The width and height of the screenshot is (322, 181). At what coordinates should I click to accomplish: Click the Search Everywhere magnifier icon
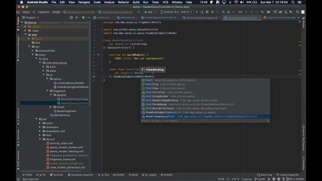[297, 12]
